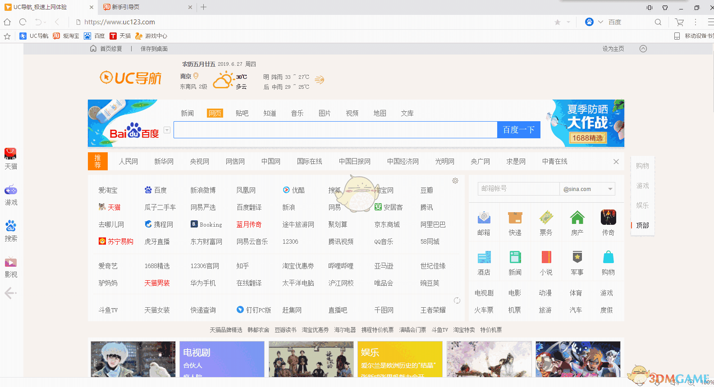The height and width of the screenshot is (387, 714).
Task: Click 设为主页 link
Action: (613, 49)
